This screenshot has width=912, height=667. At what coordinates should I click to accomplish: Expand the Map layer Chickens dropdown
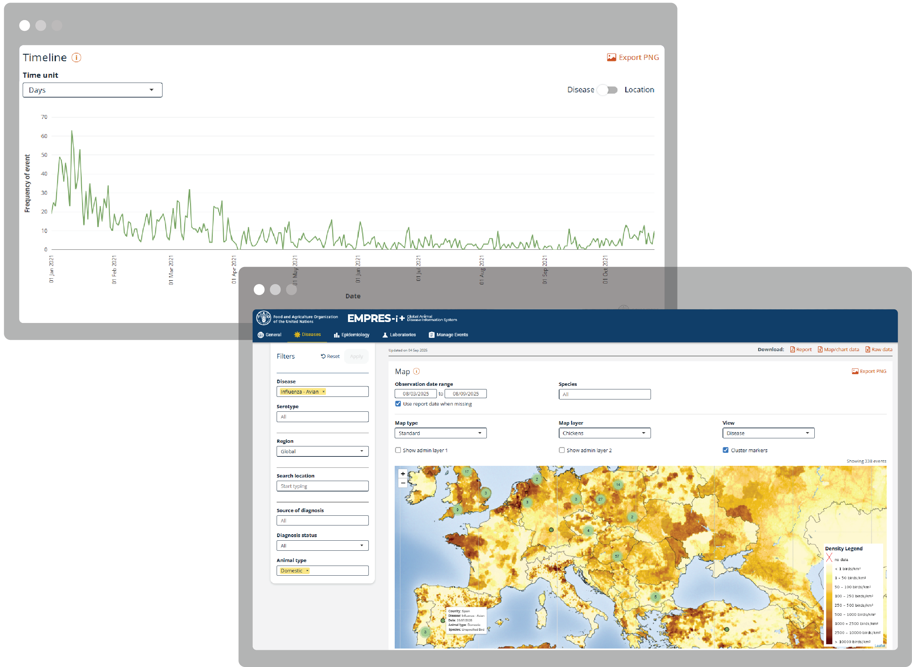[x=604, y=433]
